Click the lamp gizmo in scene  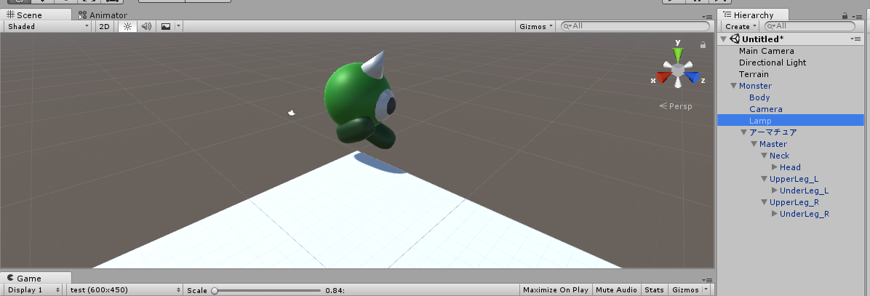click(292, 113)
